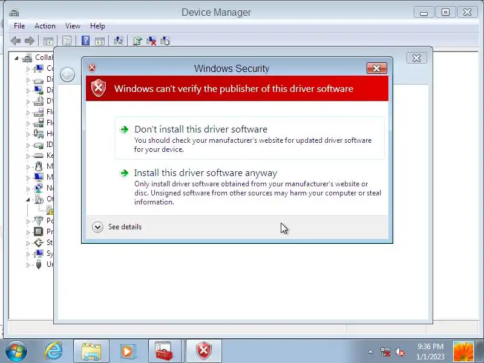Click the Uninstall device icon with red X
Viewport: 484px width, 363px height.
(151, 41)
